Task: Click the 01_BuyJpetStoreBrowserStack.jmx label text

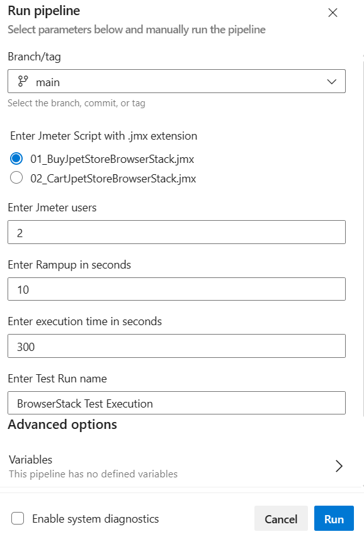Action: tap(112, 159)
